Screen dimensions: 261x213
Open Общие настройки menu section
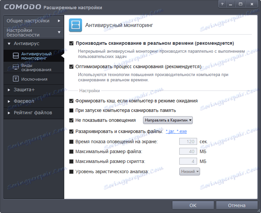(34, 21)
